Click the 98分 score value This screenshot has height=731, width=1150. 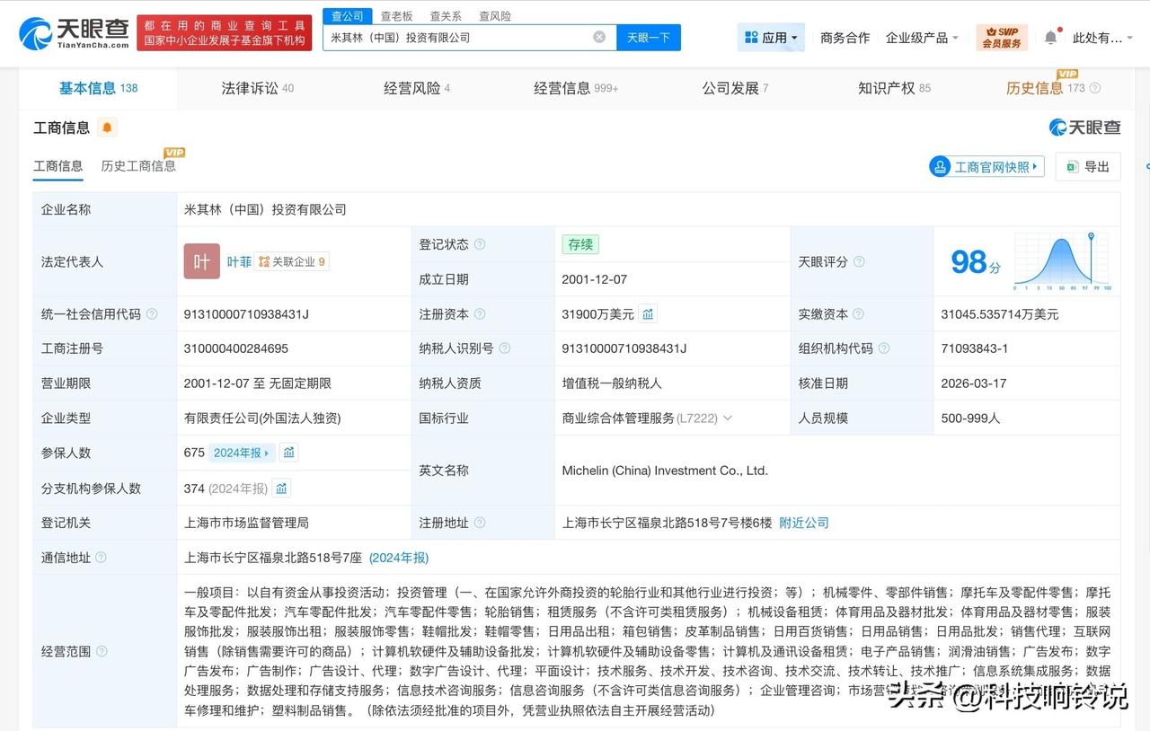[976, 261]
